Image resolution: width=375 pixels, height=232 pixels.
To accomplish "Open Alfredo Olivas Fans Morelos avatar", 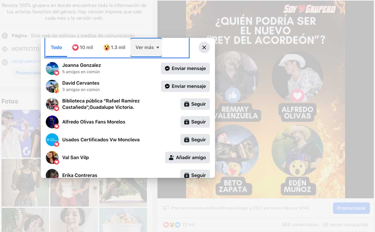I will pyautogui.click(x=52, y=122).
